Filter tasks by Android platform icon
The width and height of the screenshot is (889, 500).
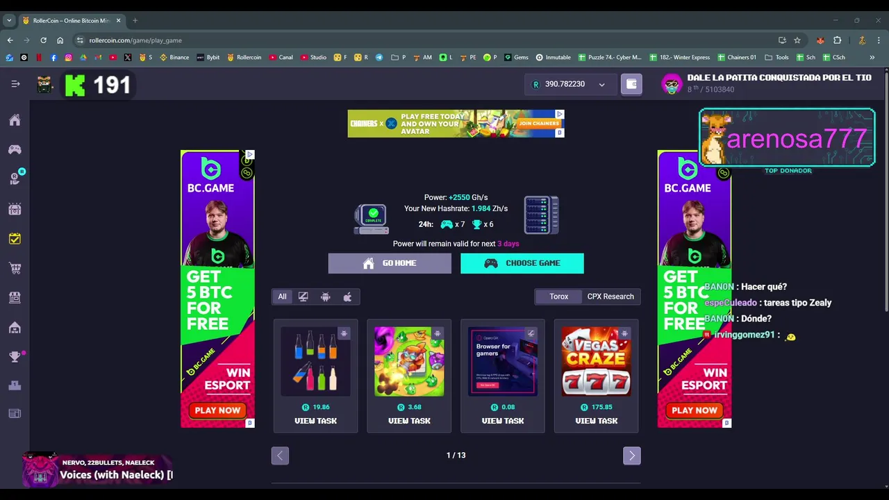(x=326, y=297)
